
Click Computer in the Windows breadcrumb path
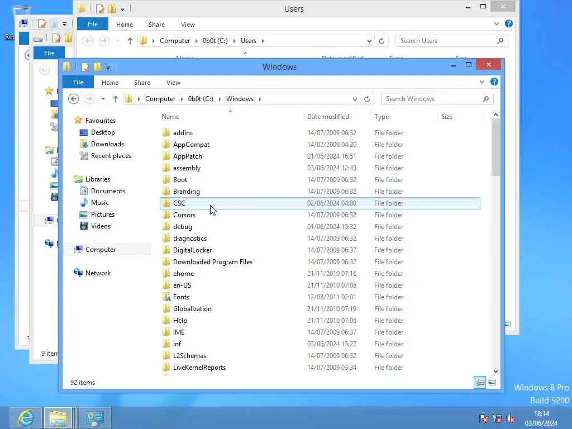click(160, 99)
